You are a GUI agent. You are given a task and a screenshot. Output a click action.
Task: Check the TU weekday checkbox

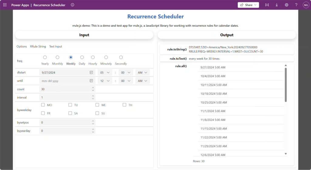pos(70,105)
